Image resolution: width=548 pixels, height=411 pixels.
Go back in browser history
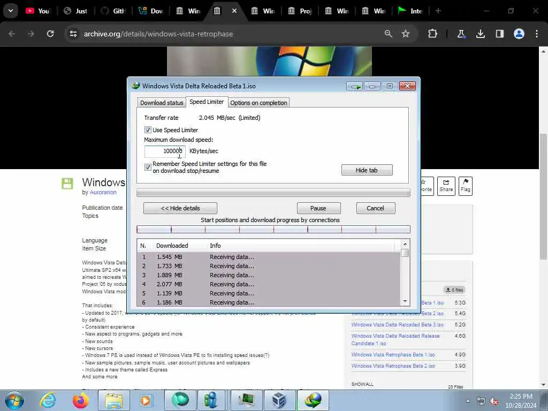point(12,34)
